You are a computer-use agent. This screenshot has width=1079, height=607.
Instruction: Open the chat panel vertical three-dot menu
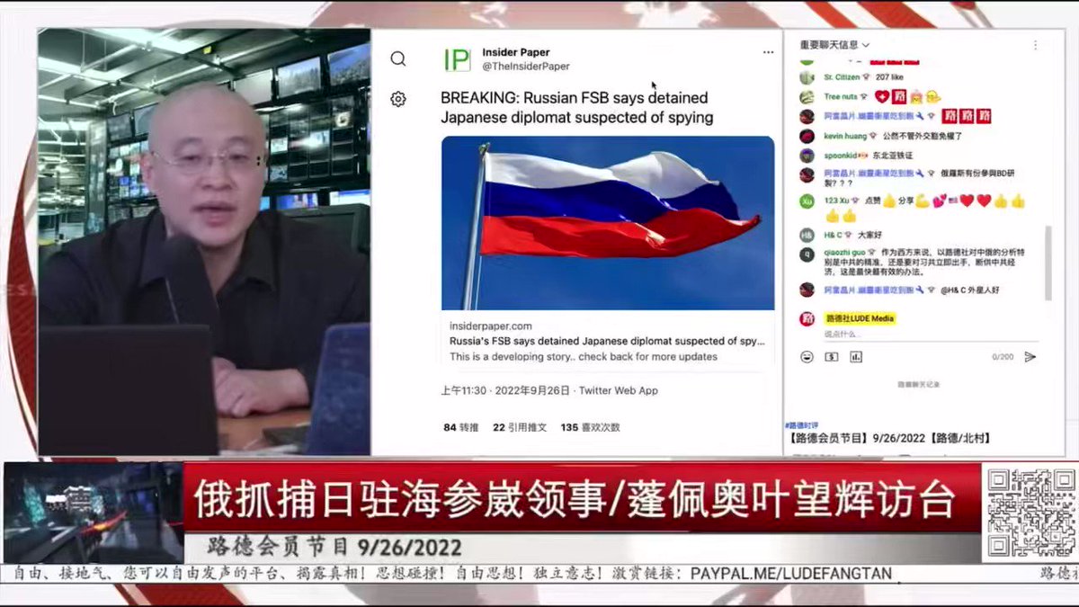[1038, 44]
